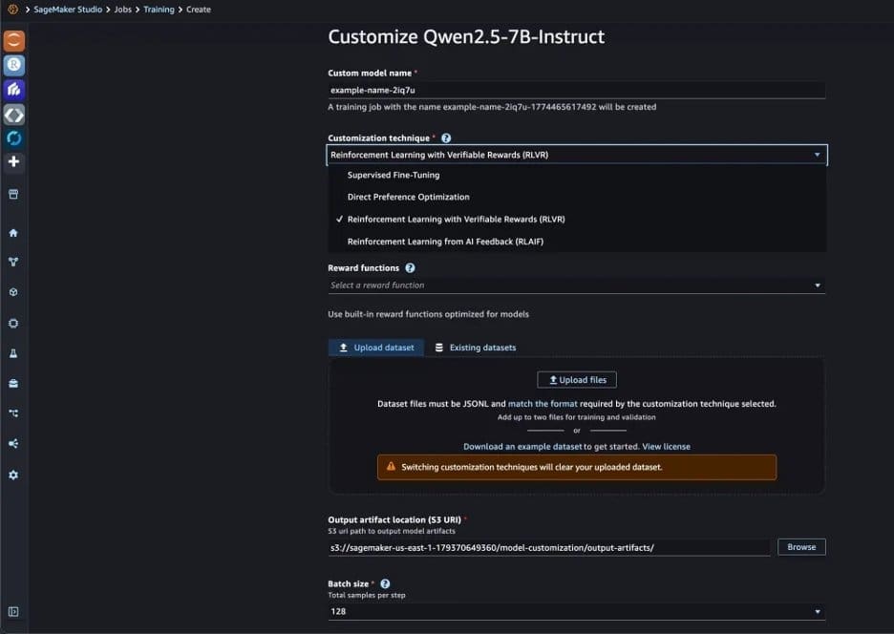The height and width of the screenshot is (634, 894).
Task: Go to Training via the breadcrumb
Action: 158,9
